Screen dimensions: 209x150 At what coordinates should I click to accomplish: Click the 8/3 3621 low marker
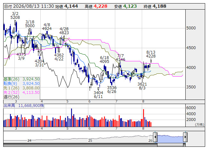(x=142, y=86)
